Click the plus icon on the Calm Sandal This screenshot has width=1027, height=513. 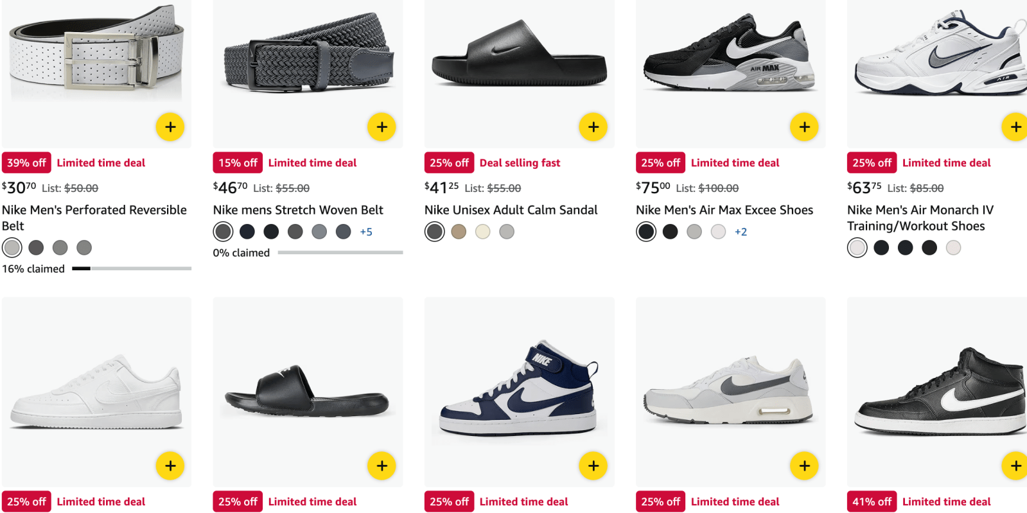pyautogui.click(x=592, y=126)
